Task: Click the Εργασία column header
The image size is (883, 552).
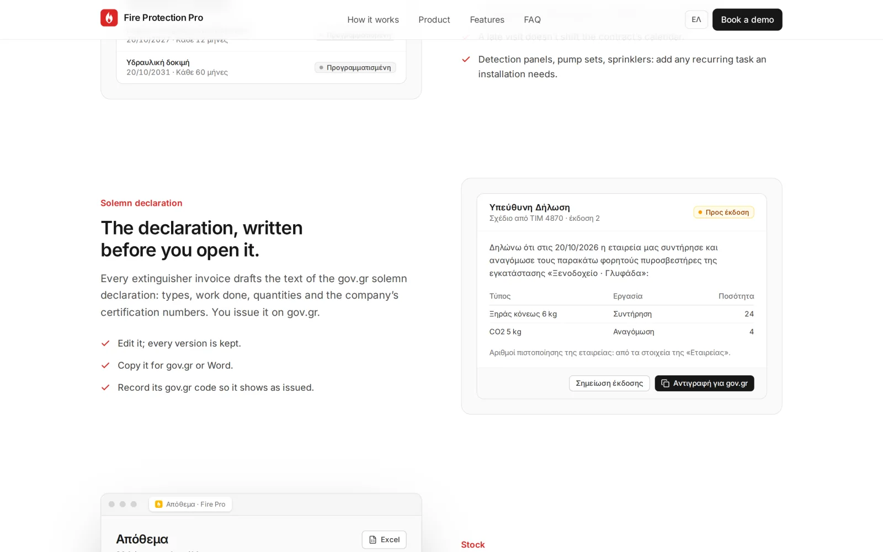Action: click(x=628, y=296)
